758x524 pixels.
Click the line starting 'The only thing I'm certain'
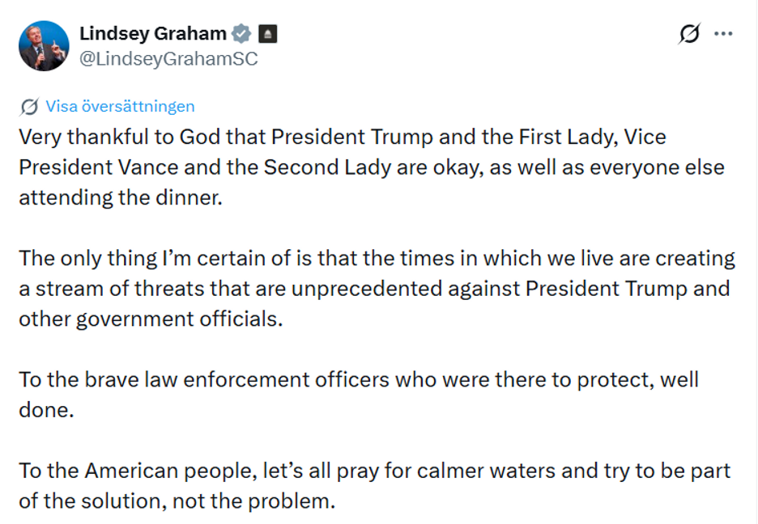pos(377,259)
